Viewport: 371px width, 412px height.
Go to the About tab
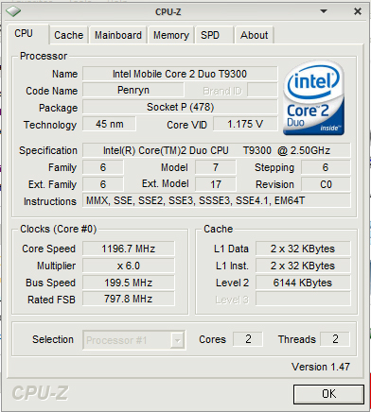(x=254, y=35)
